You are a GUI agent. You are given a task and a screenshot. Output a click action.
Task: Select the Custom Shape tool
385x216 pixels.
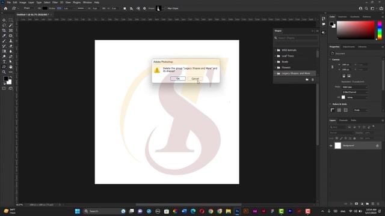click(4, 67)
